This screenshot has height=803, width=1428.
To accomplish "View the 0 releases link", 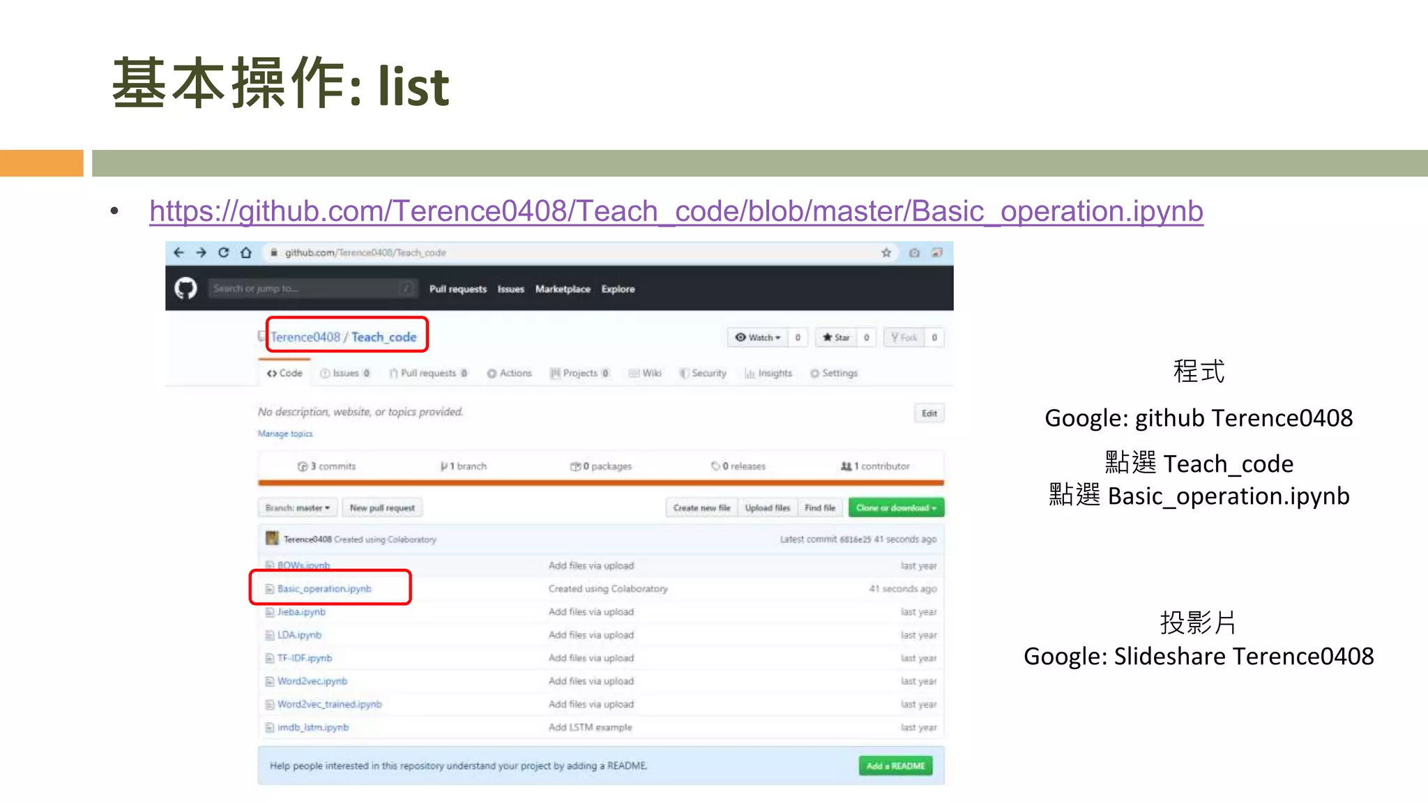I will [x=738, y=466].
